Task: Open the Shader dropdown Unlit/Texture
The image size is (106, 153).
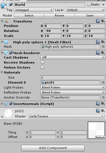Action: tap(66, 116)
